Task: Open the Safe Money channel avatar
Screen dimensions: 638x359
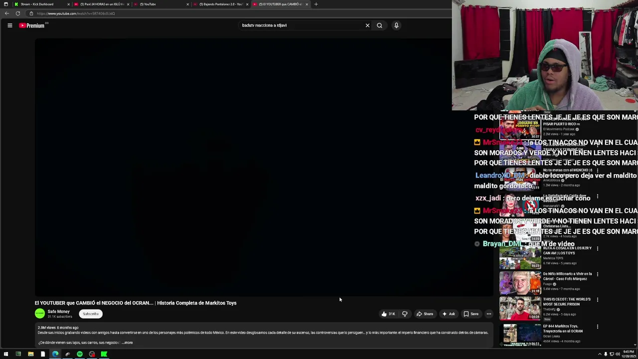Action: [39, 314]
